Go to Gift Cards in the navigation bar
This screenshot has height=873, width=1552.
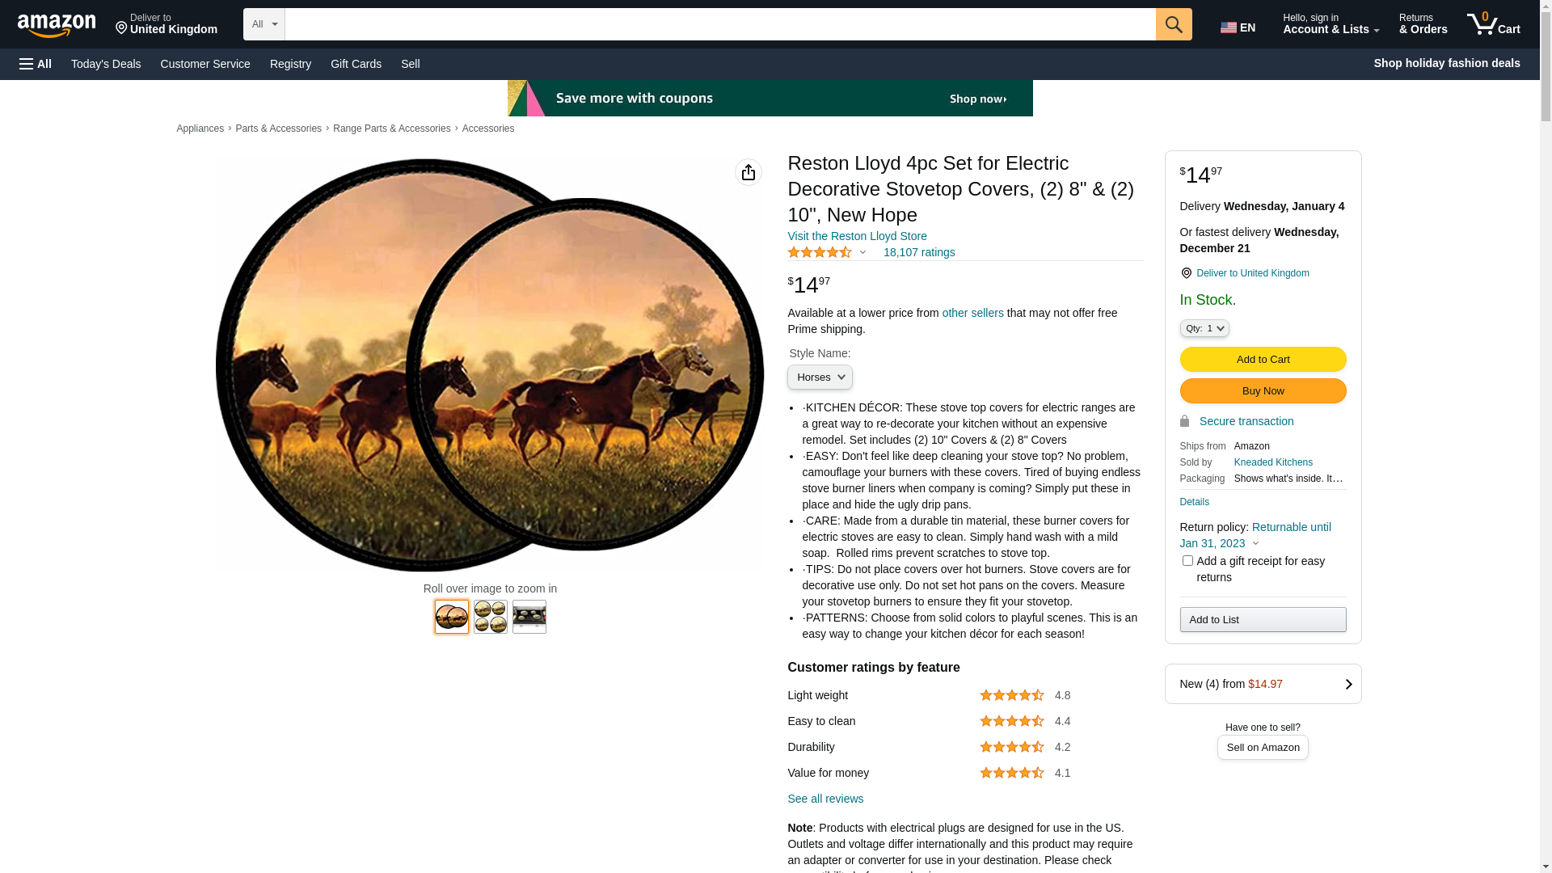click(356, 64)
